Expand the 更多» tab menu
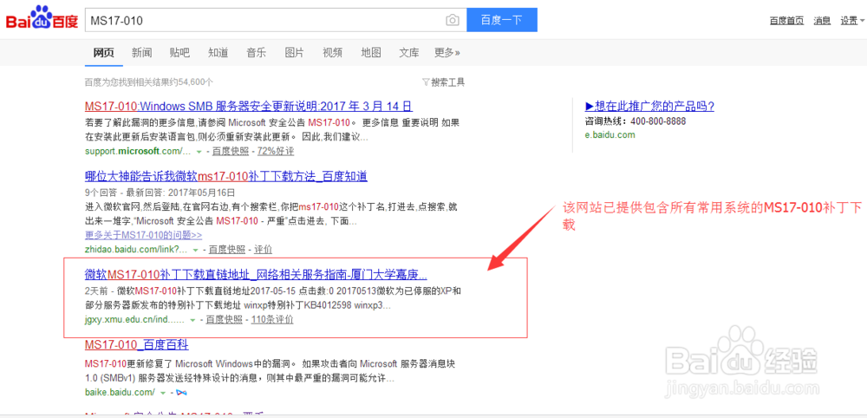 tap(447, 53)
